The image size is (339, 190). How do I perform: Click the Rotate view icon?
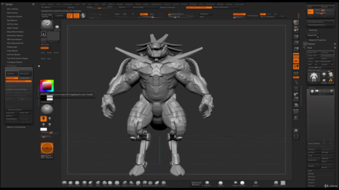(x=296, y=105)
